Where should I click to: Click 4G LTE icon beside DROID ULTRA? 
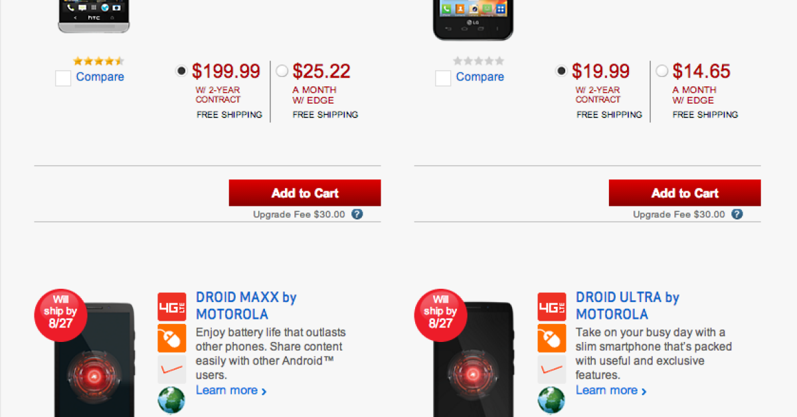pyautogui.click(x=551, y=307)
